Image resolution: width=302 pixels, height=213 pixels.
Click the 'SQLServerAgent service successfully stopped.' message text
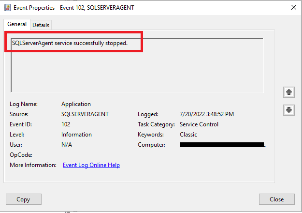click(x=70, y=43)
